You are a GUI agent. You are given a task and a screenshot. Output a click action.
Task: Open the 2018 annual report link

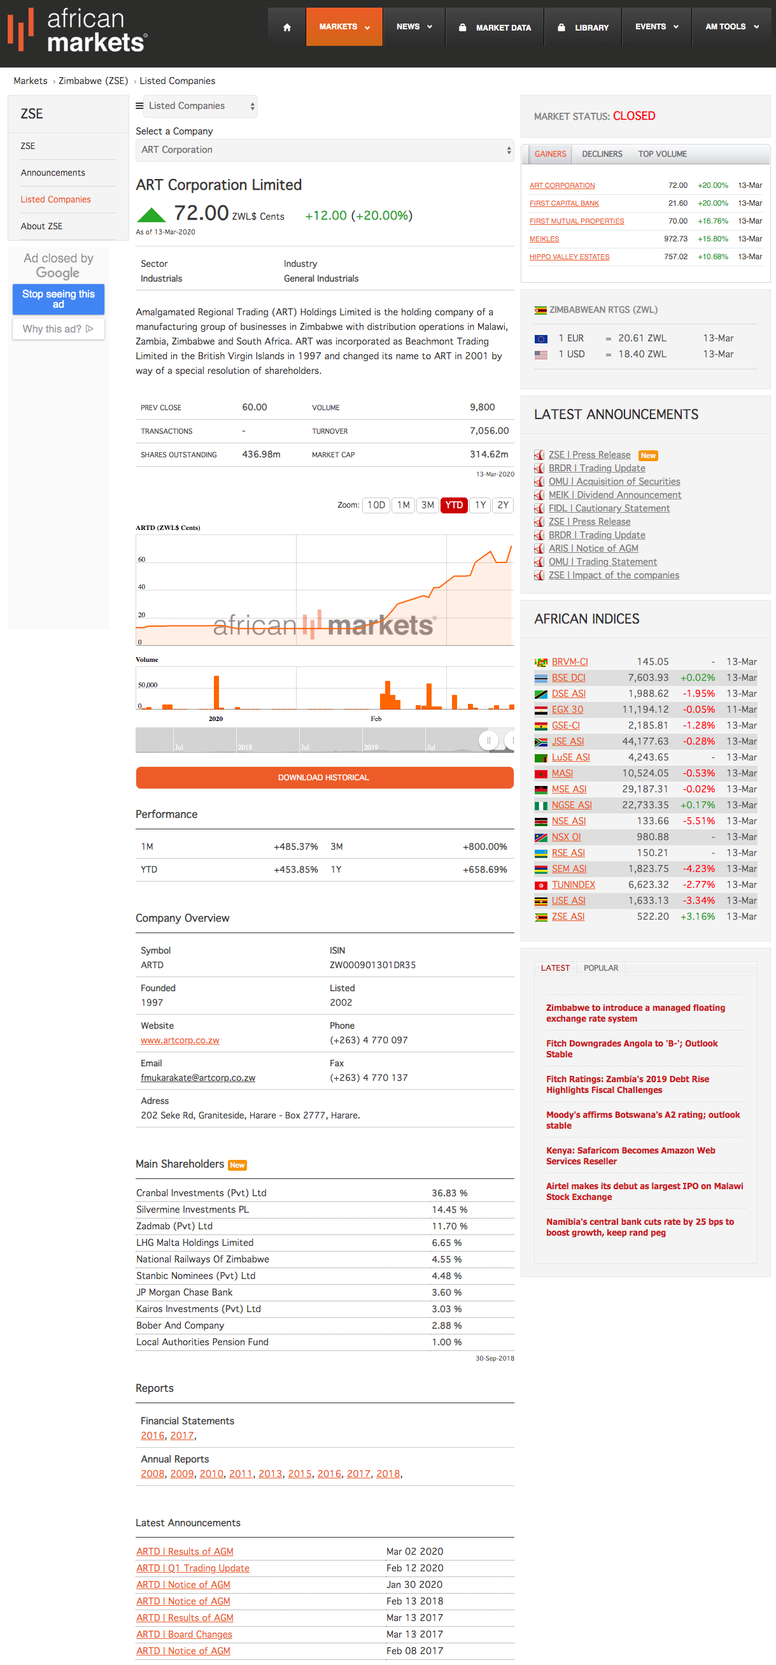[x=388, y=1474]
